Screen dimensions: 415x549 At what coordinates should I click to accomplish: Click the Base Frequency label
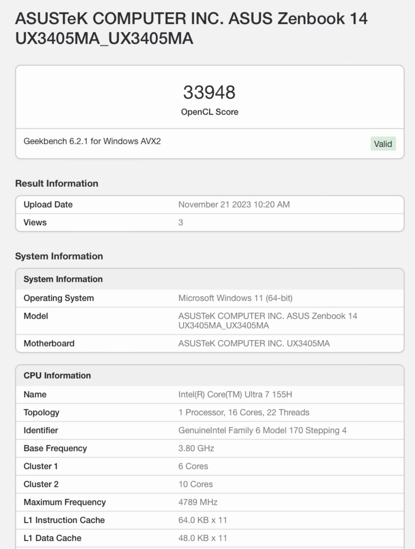pos(55,448)
